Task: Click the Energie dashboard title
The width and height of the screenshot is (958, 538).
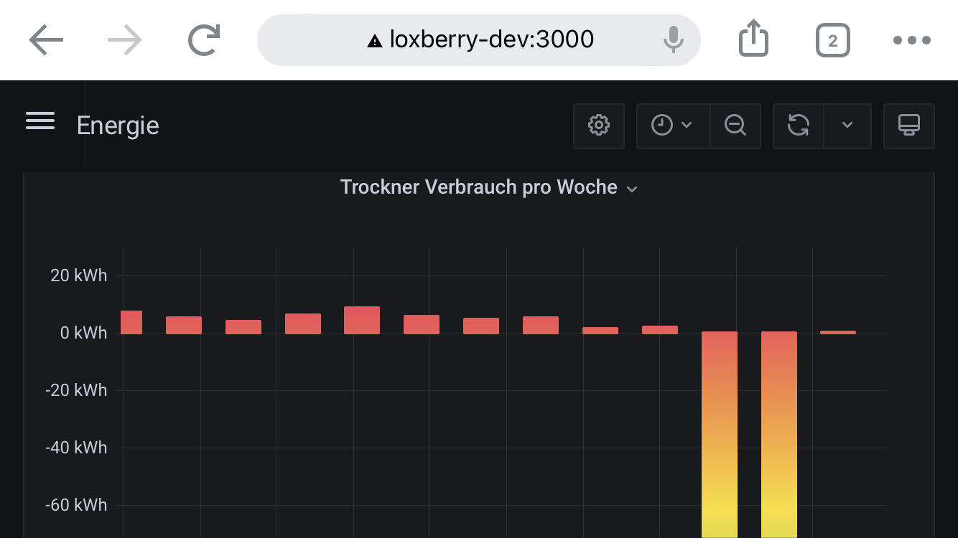Action: click(x=118, y=126)
